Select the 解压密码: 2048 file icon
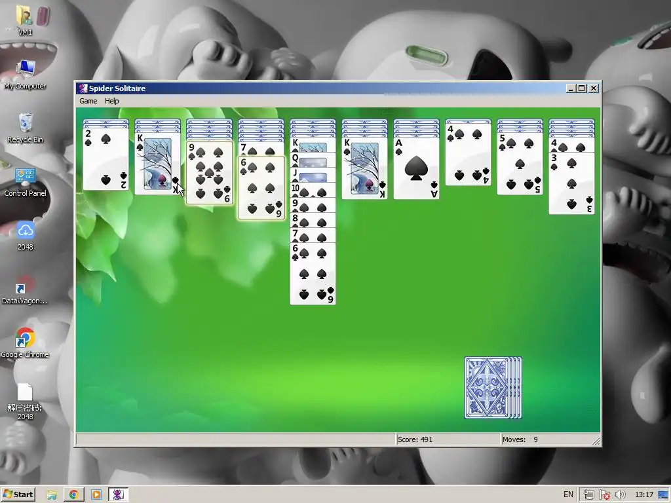The height and width of the screenshot is (503, 671). click(x=25, y=401)
